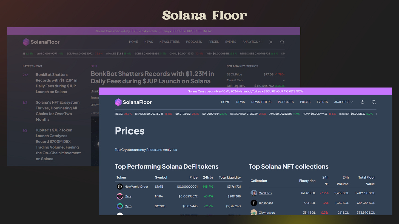
Task: Open NEWSLETTERS in Prices window navigation
Action: (261, 102)
